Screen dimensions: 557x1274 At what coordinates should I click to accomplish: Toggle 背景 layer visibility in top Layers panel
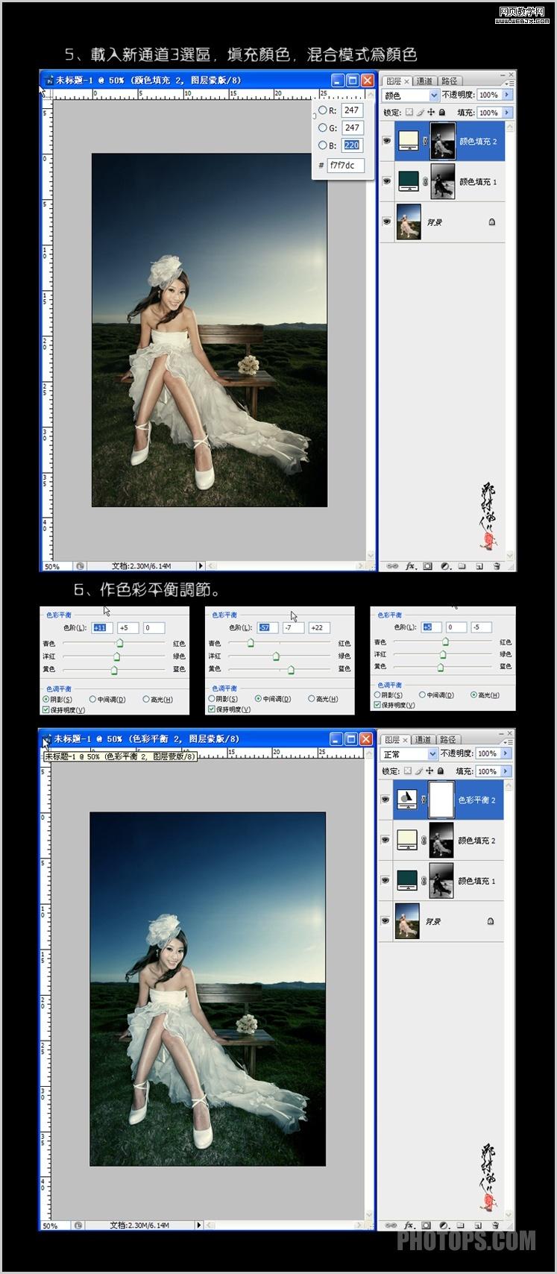pos(386,222)
